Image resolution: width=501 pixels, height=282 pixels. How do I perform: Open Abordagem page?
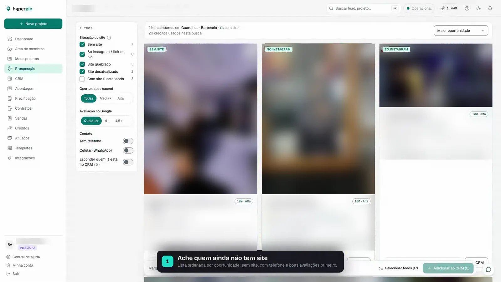click(x=33, y=89)
